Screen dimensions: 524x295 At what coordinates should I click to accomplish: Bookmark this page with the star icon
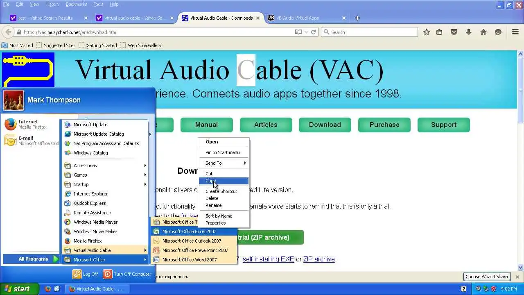pos(427,32)
